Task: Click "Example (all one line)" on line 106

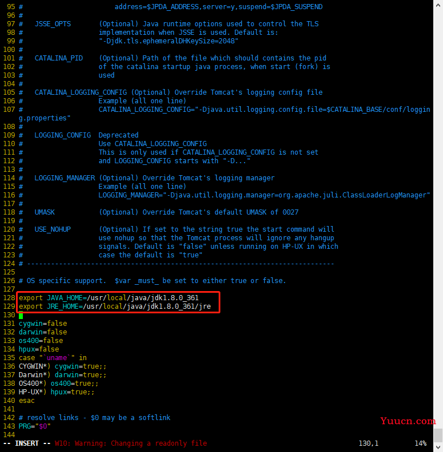Action: point(143,101)
